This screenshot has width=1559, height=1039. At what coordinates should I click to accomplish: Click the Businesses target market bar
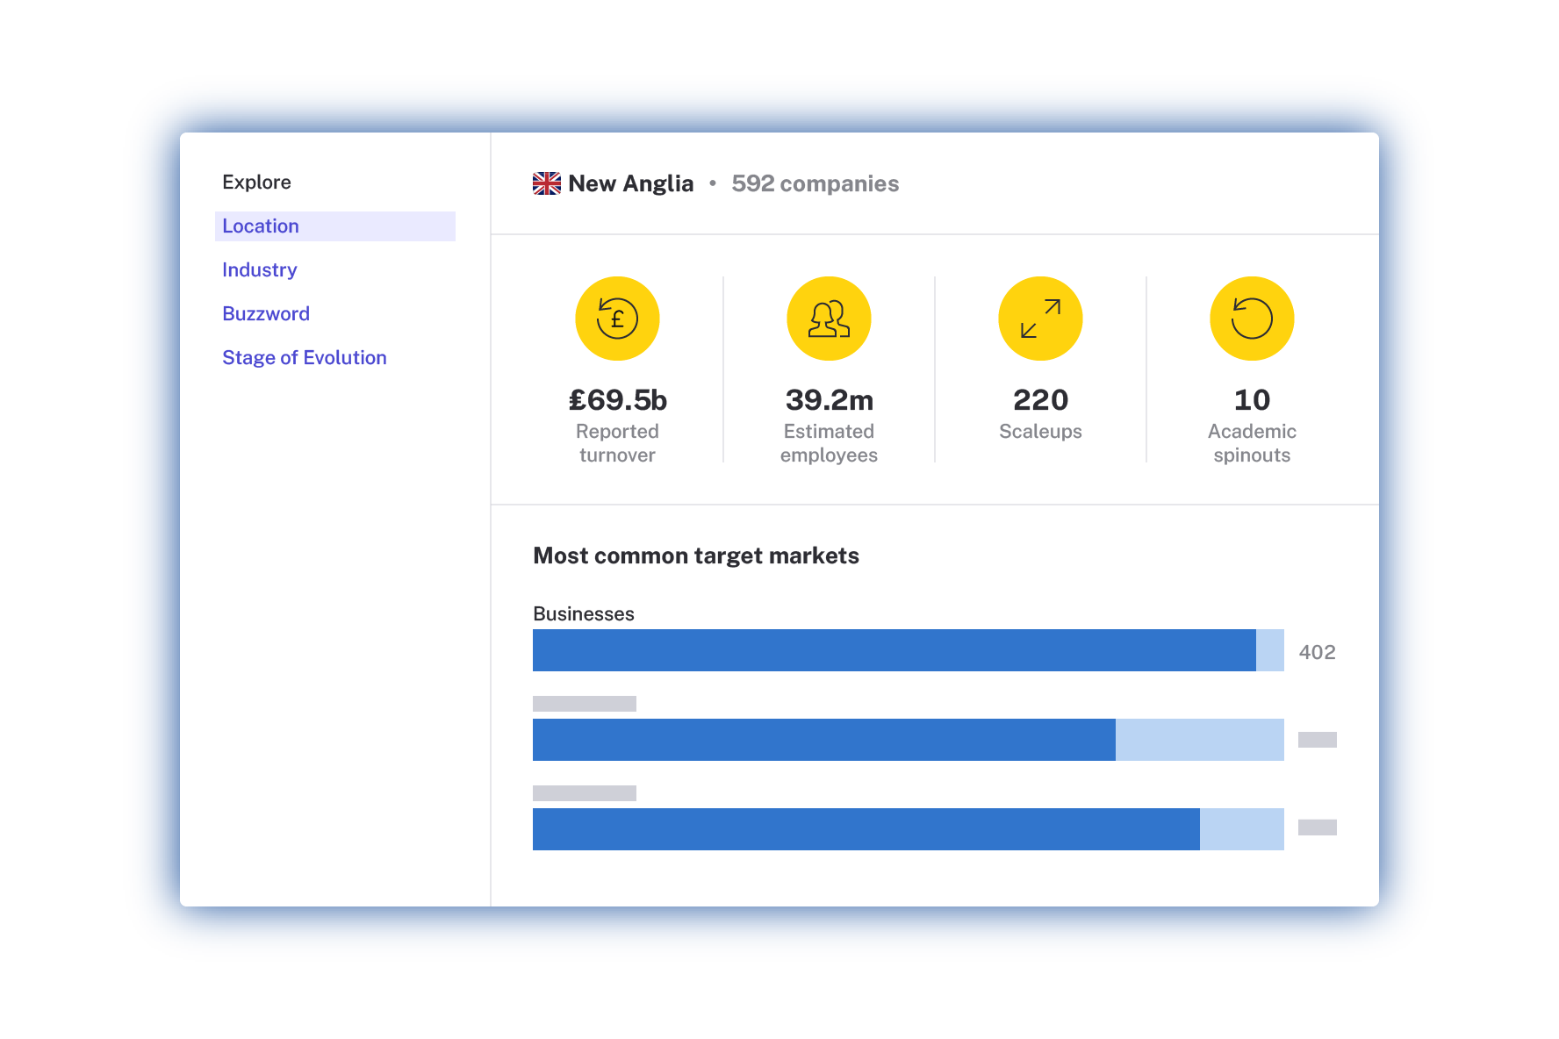tap(909, 650)
